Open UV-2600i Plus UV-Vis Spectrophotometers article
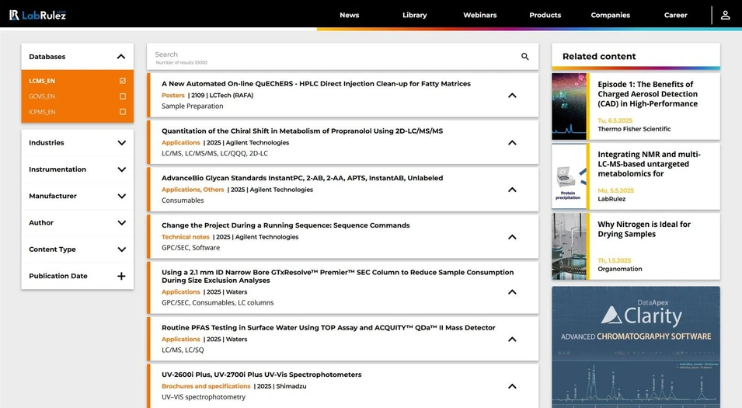The height and width of the screenshot is (408, 742). [262, 375]
